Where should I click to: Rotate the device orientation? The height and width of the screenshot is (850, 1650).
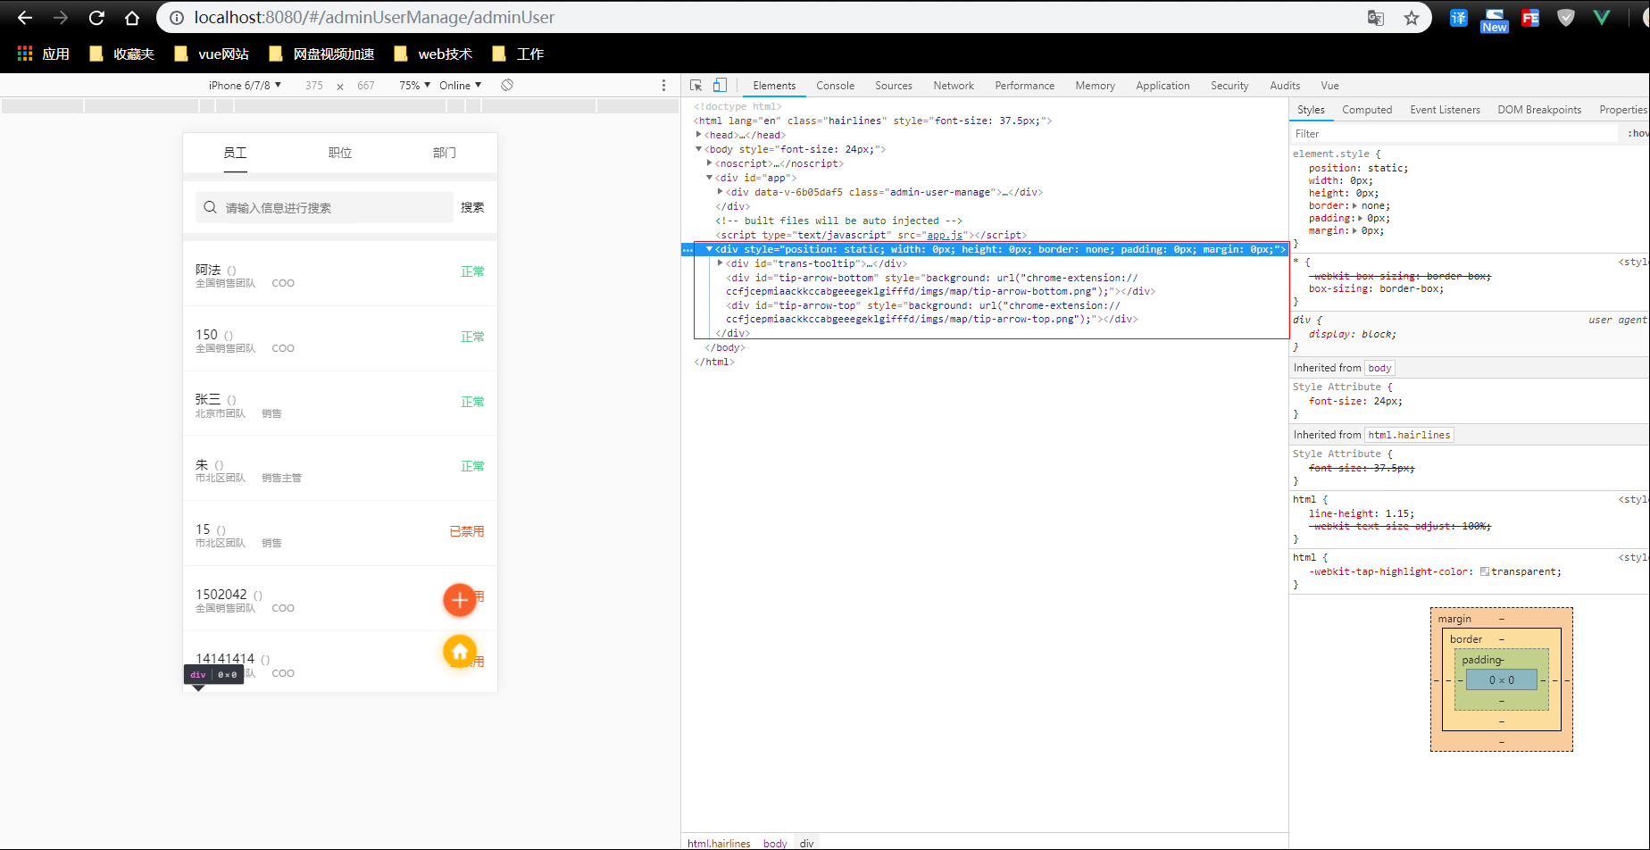(507, 85)
